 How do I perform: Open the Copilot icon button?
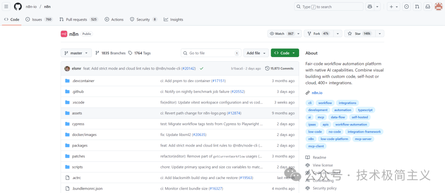370,7
